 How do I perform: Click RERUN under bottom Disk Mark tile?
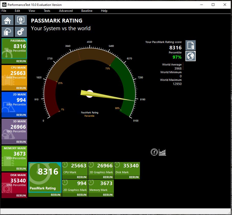click(134, 177)
